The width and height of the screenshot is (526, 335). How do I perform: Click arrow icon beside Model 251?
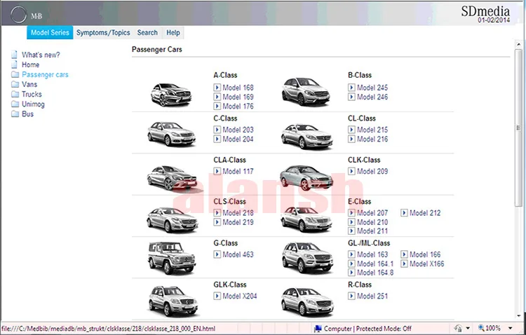351,296
